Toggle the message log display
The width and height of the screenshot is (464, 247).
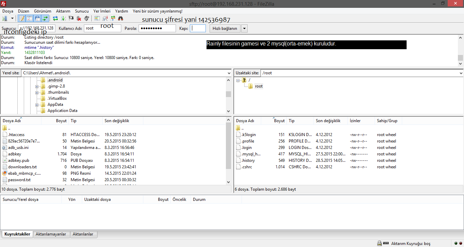[x=22, y=18]
